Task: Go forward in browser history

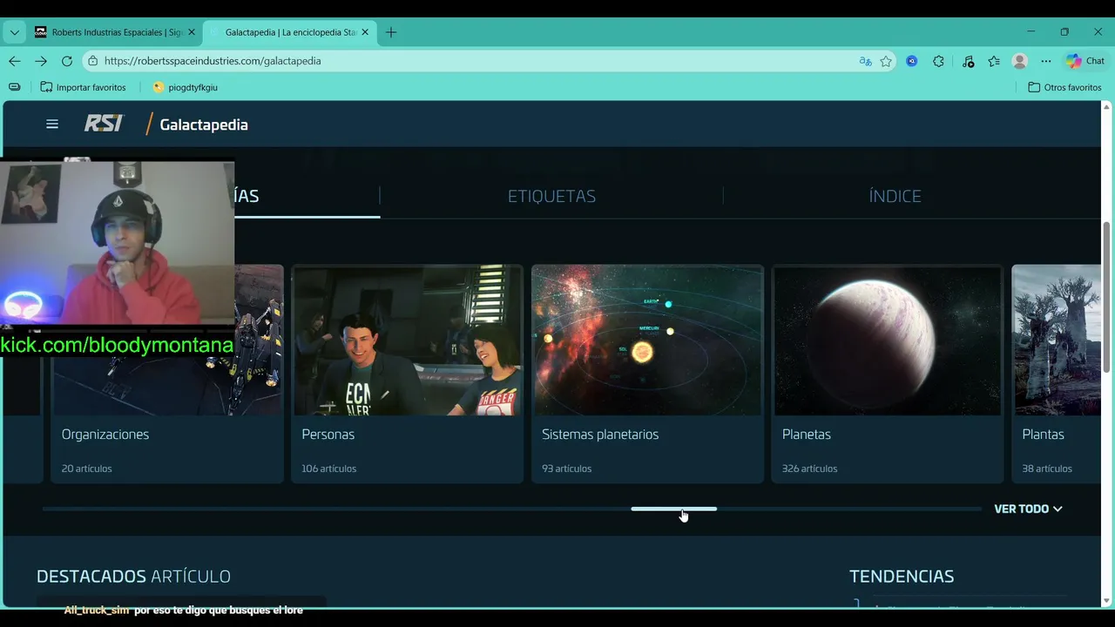Action: [40, 61]
